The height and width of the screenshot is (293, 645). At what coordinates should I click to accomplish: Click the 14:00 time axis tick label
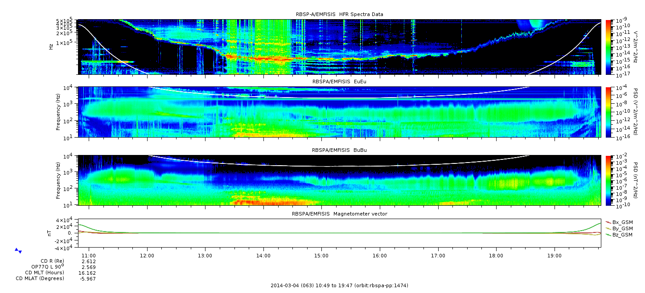(x=263, y=256)
